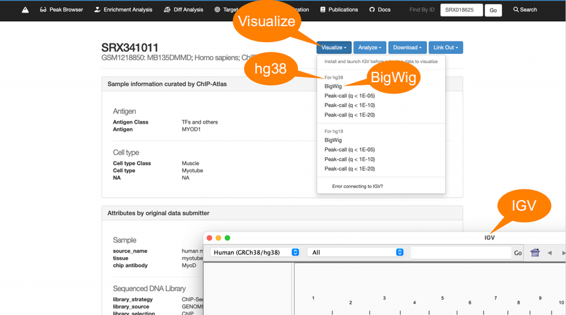The height and width of the screenshot is (315, 566).
Task: Click the IGV back arrow
Action: pos(550,253)
